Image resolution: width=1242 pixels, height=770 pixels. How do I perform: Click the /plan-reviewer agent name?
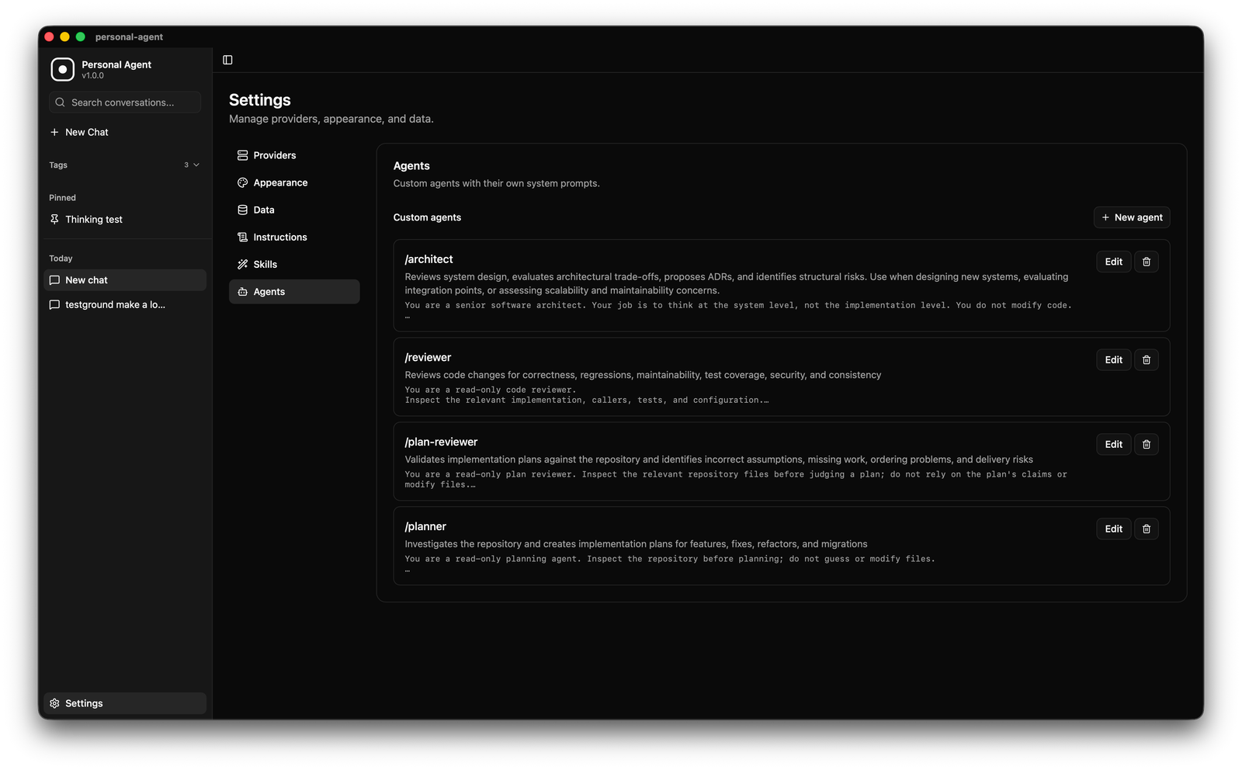(441, 442)
